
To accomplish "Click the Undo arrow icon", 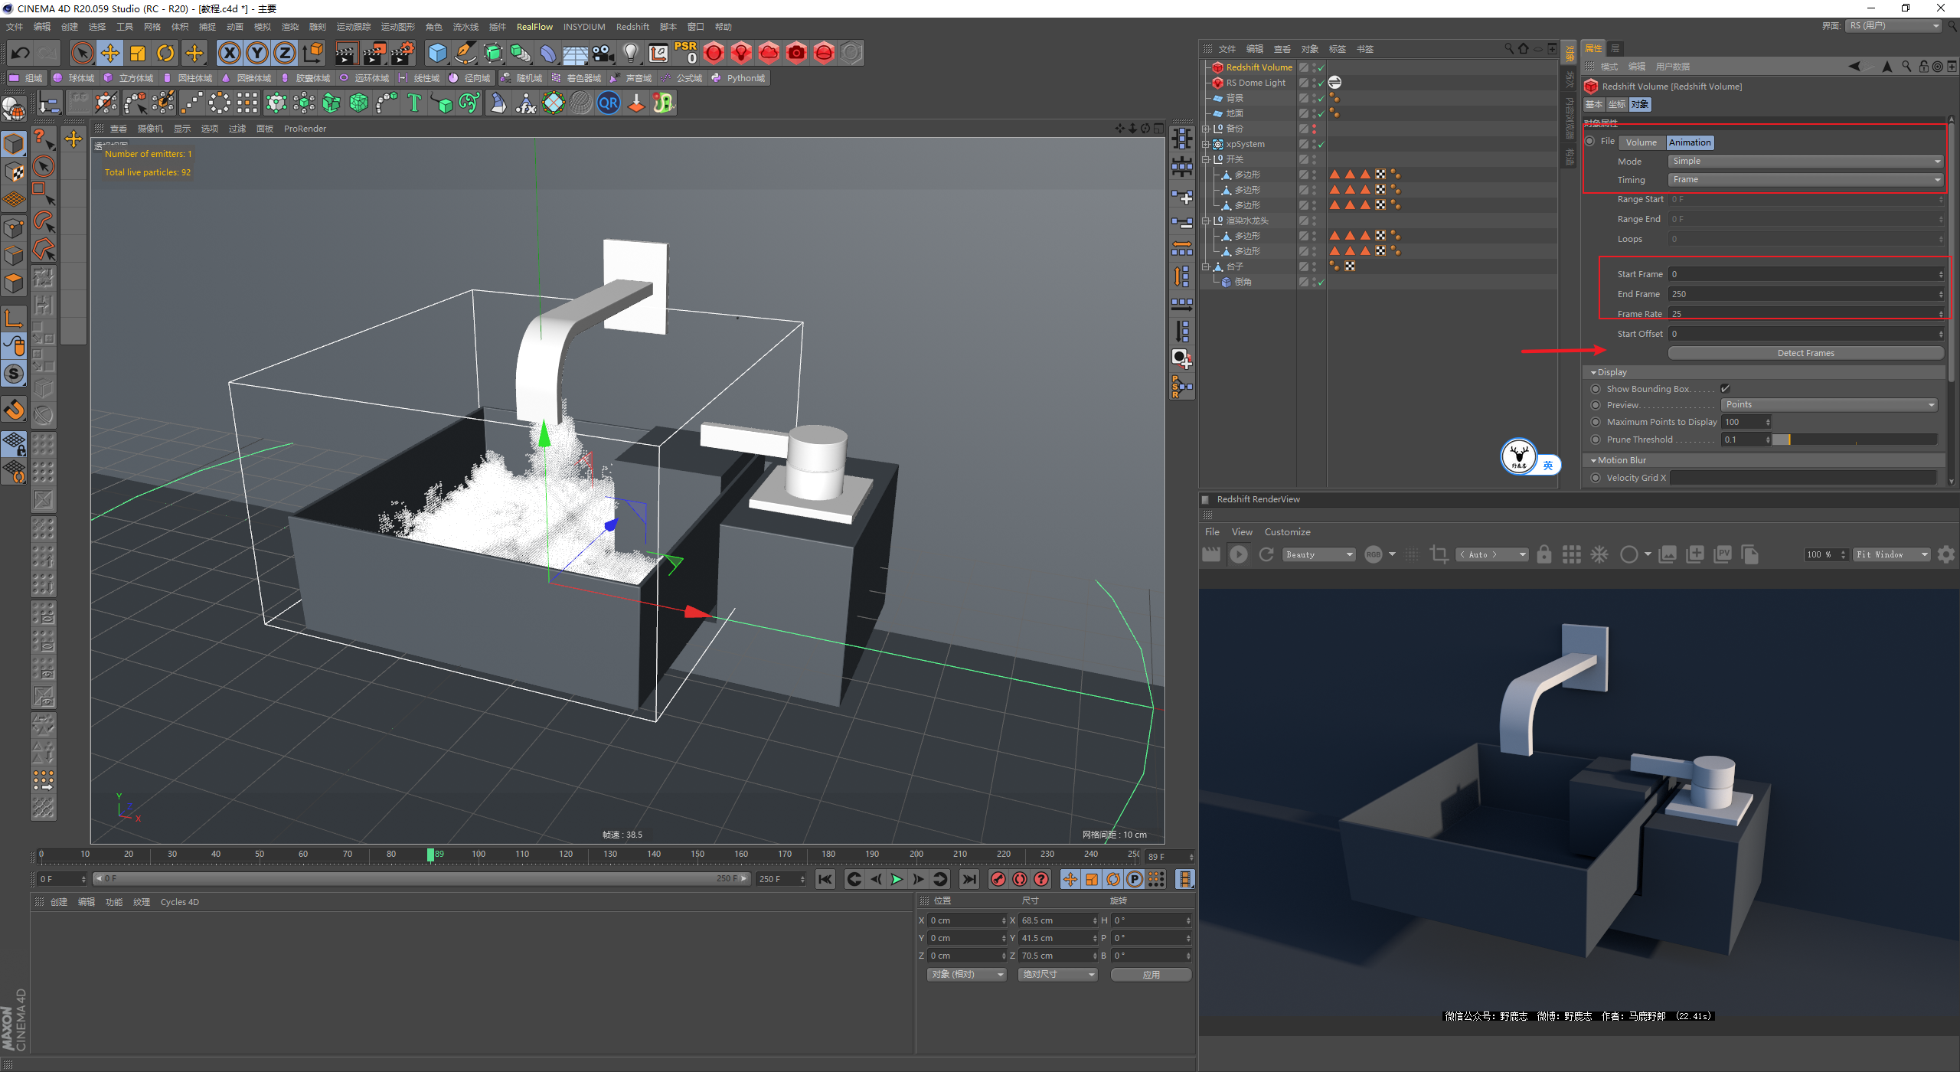I will [21, 53].
